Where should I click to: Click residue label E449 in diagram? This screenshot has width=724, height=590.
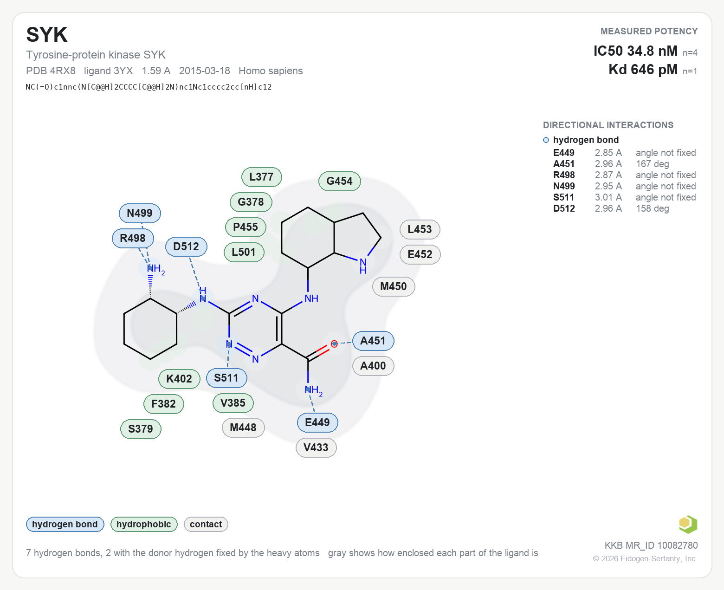click(x=318, y=422)
